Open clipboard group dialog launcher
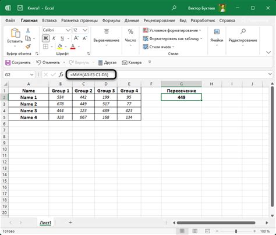 (x=37, y=54)
